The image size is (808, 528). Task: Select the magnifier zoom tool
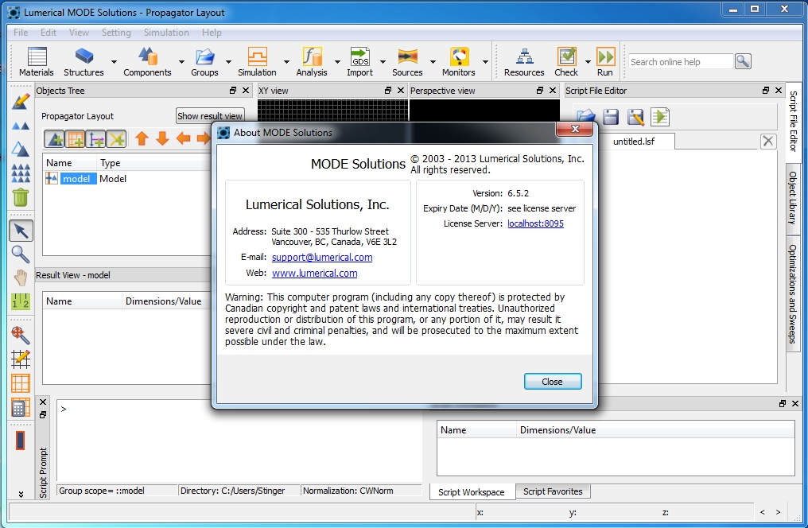[x=21, y=254]
